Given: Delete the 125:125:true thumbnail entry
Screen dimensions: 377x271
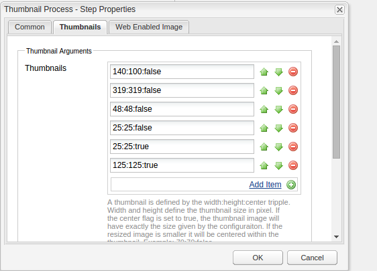Looking at the screenshot, I should (x=293, y=165).
